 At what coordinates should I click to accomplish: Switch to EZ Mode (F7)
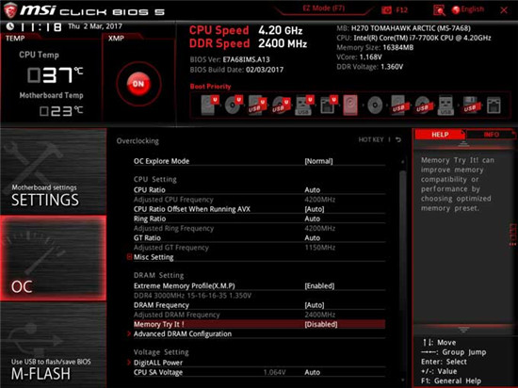click(323, 8)
